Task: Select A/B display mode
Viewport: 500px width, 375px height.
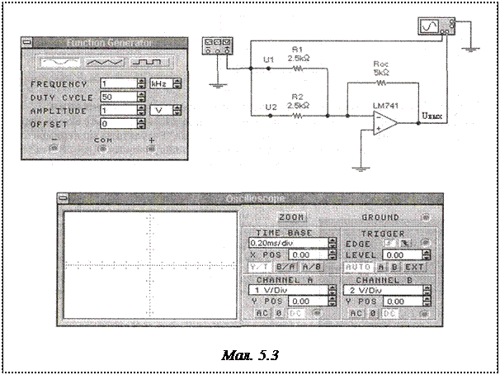Action: tap(312, 267)
